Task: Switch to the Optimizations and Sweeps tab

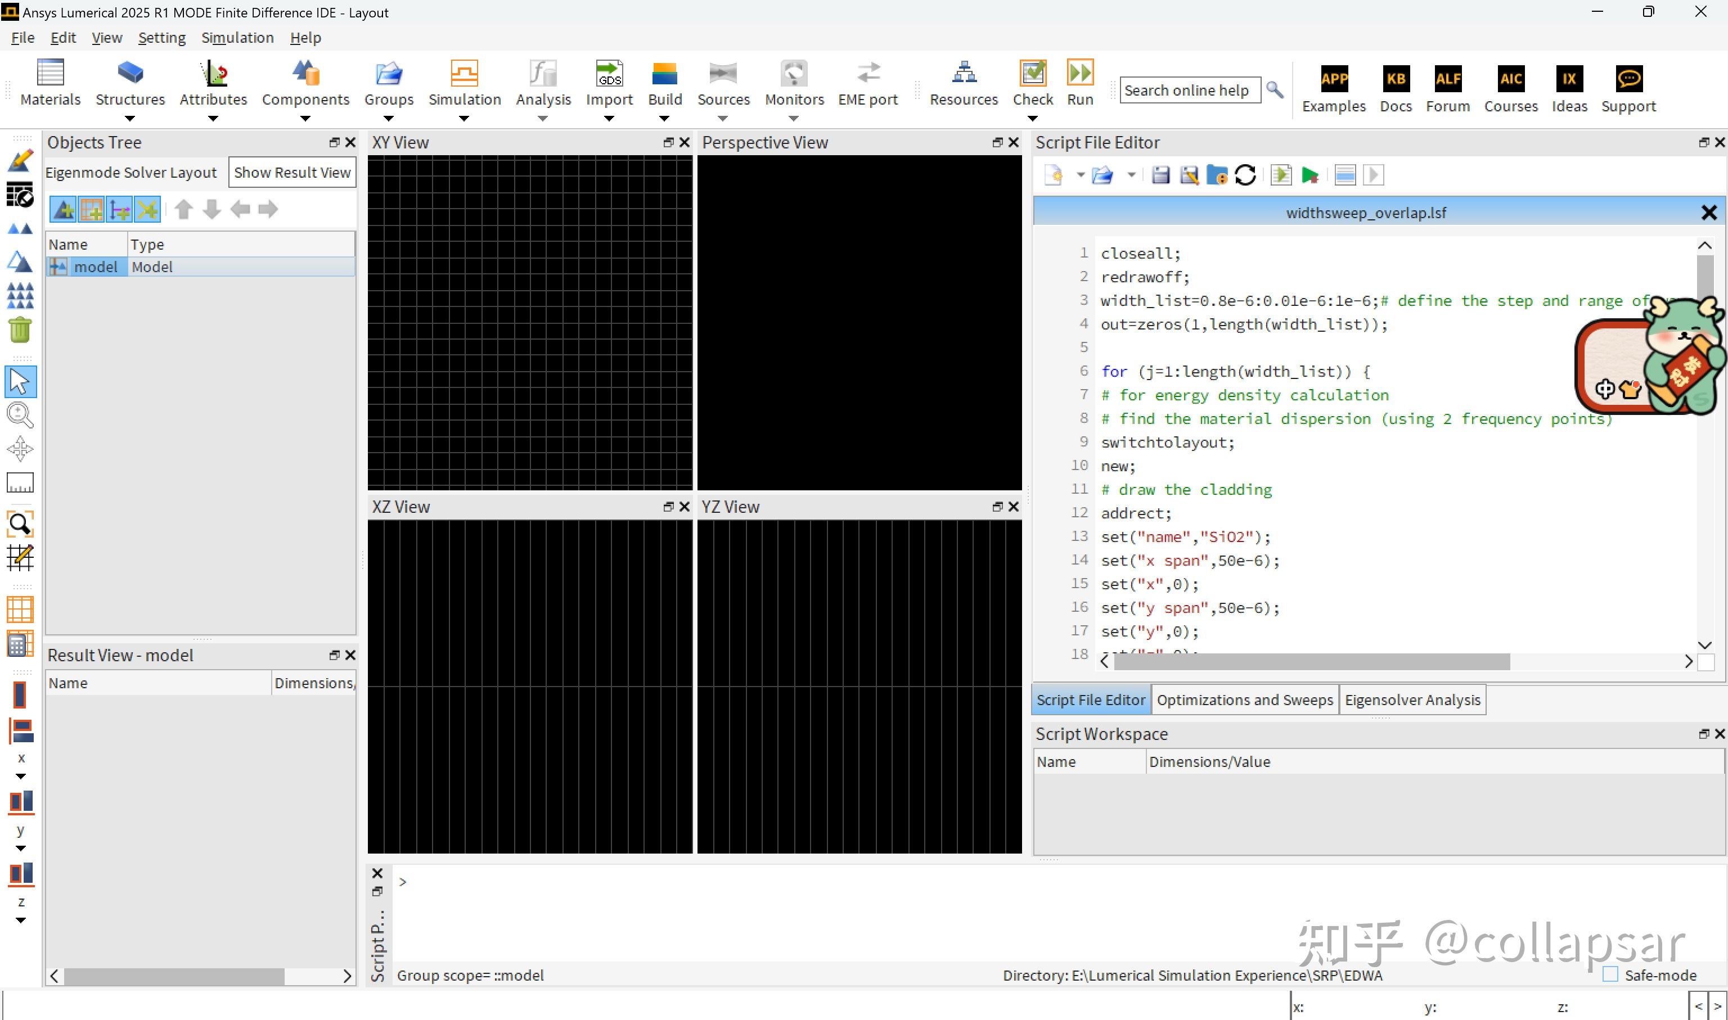Action: tap(1245, 699)
